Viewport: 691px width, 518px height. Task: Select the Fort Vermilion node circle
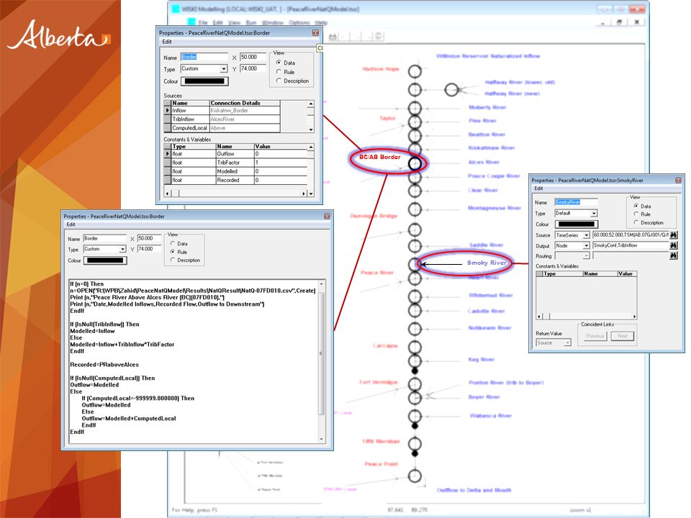tap(415, 384)
